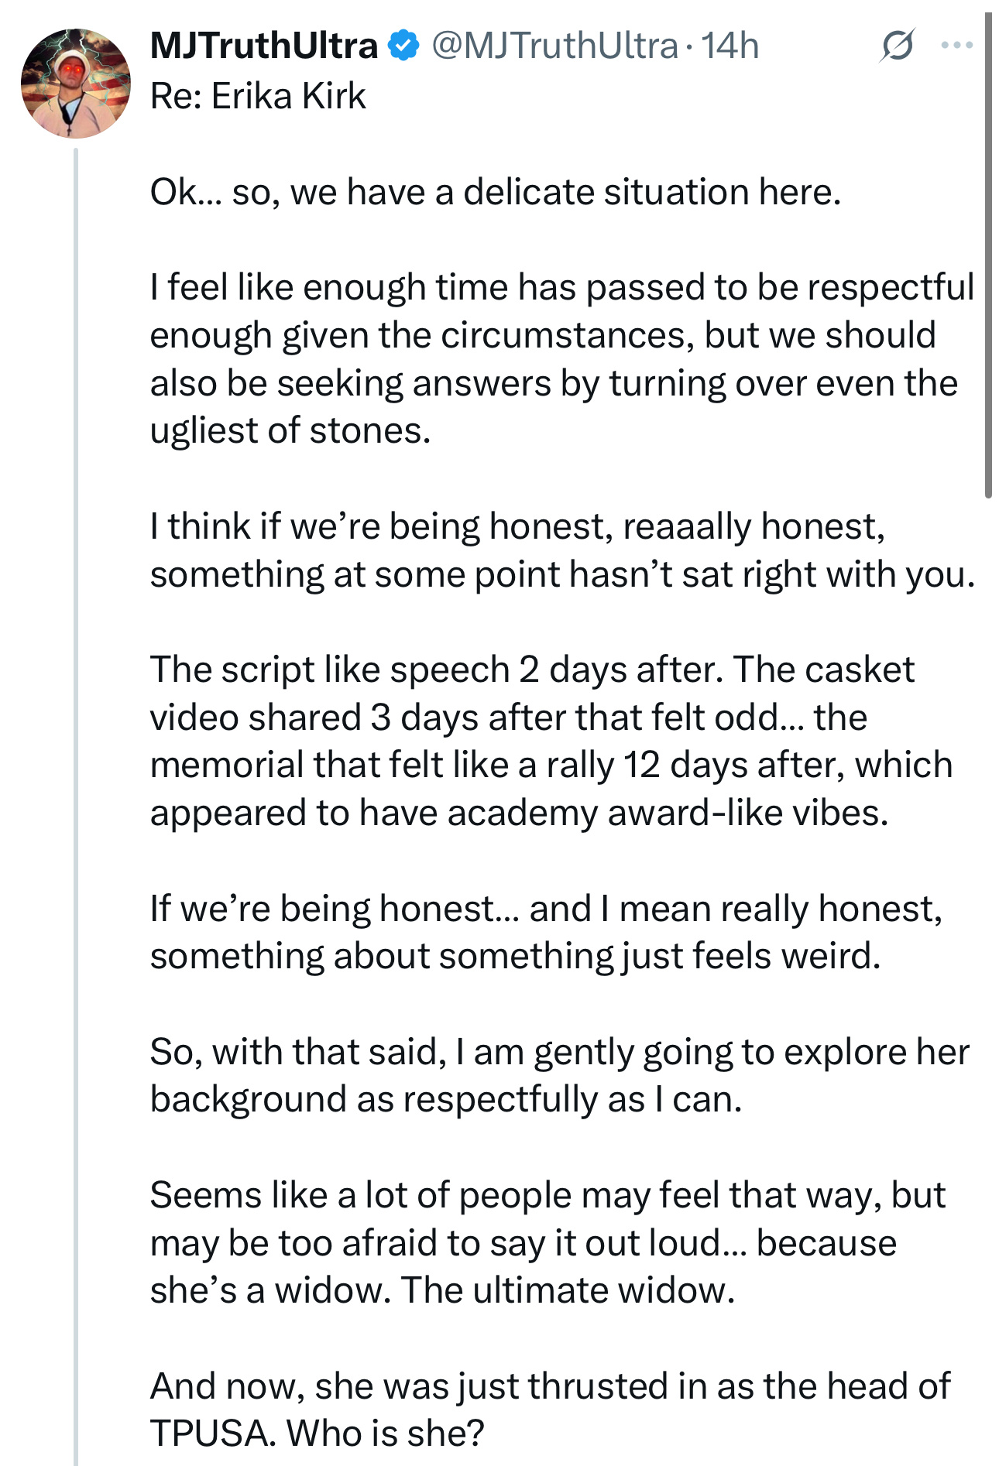Click the paragraph starting "Seems like a lot of people"

pyautogui.click(x=548, y=1243)
